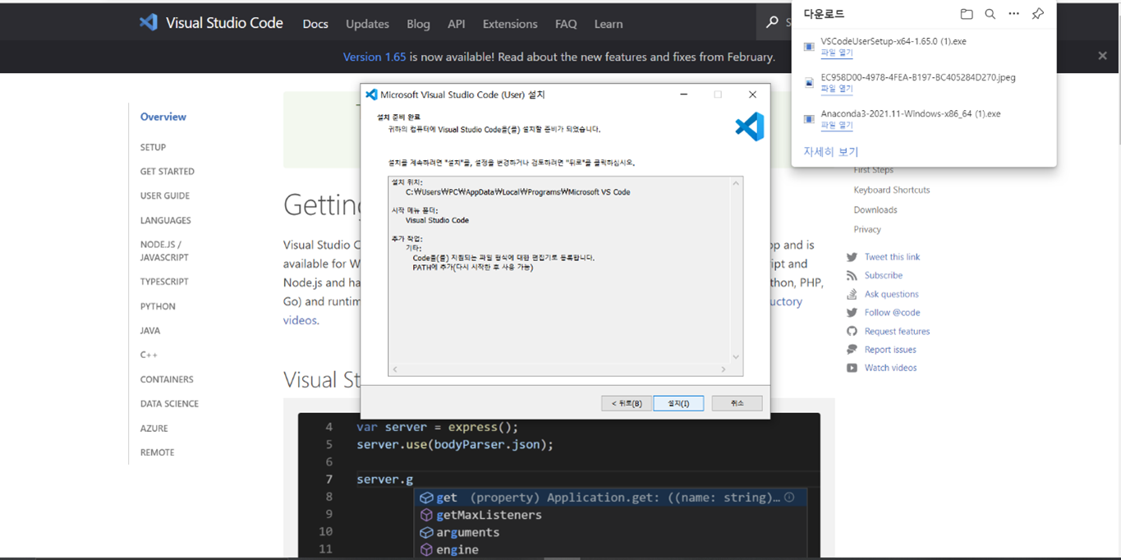
Task: Click the search icon in downloads panel
Action: pos(990,14)
